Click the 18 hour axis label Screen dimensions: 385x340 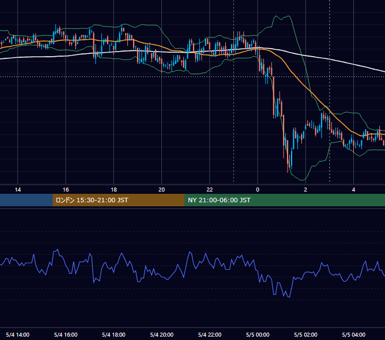[x=114, y=190]
